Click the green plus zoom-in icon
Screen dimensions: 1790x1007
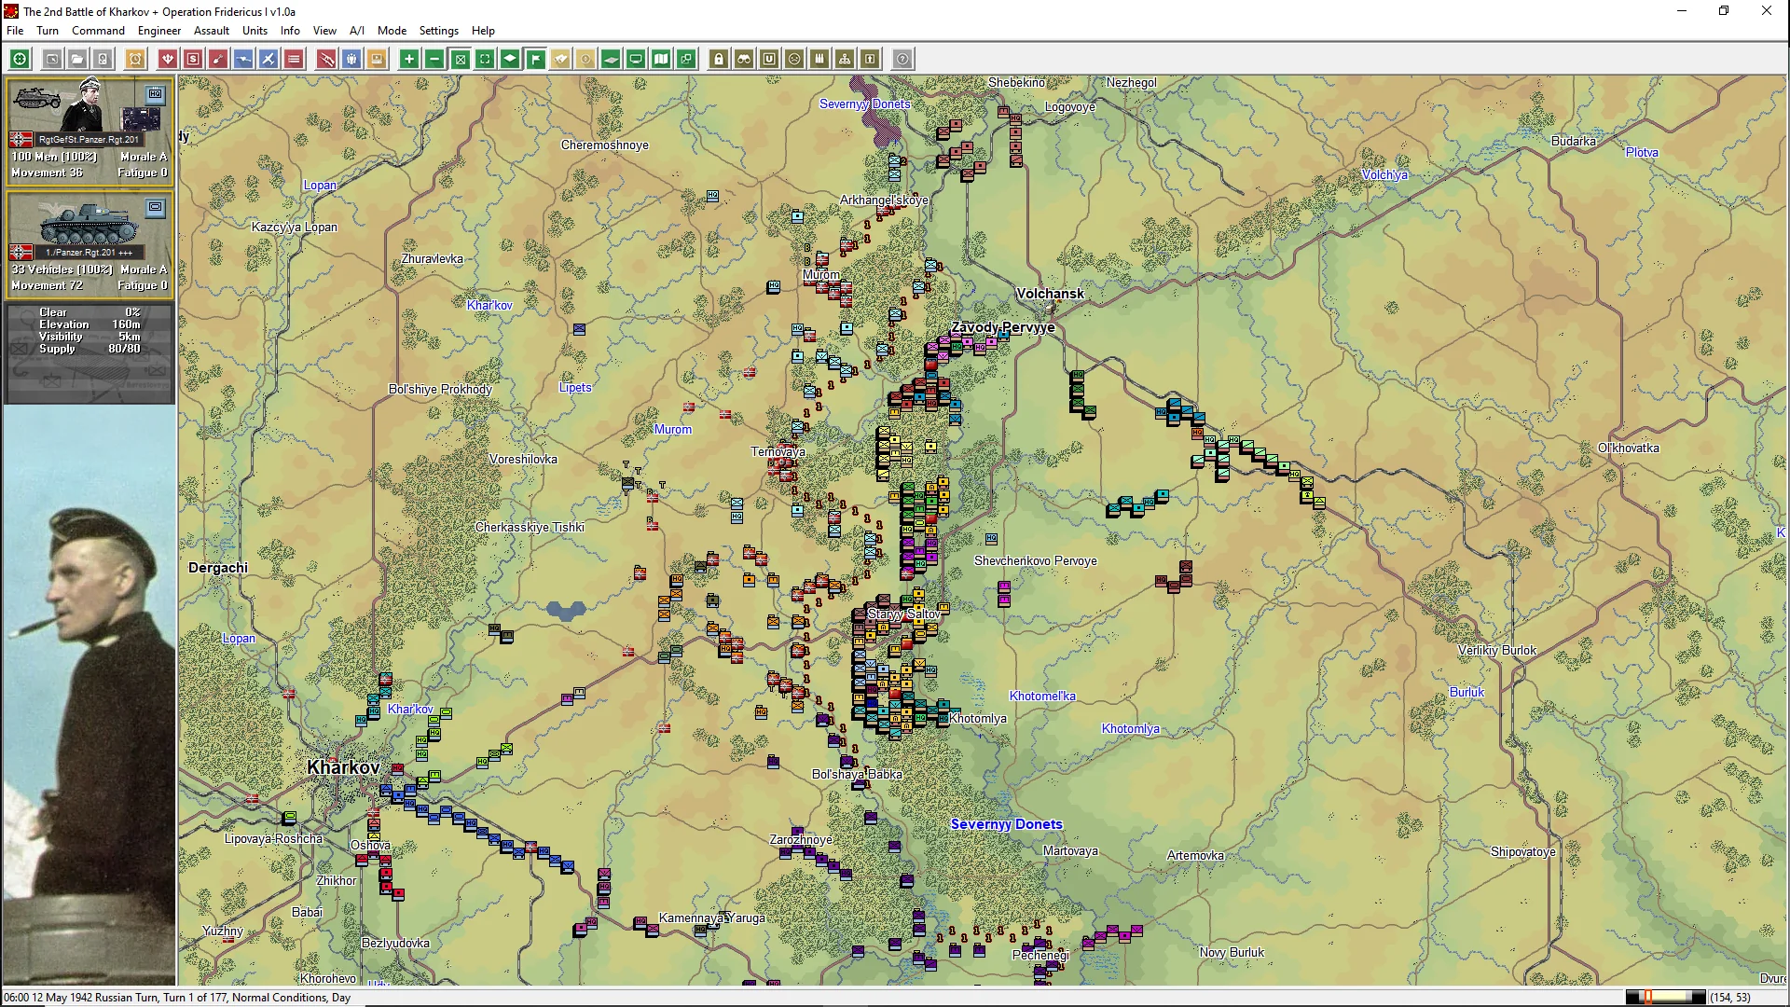[408, 59]
